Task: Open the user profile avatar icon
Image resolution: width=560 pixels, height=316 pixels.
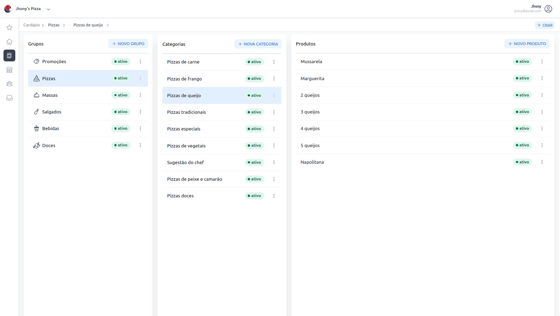Action: click(548, 9)
